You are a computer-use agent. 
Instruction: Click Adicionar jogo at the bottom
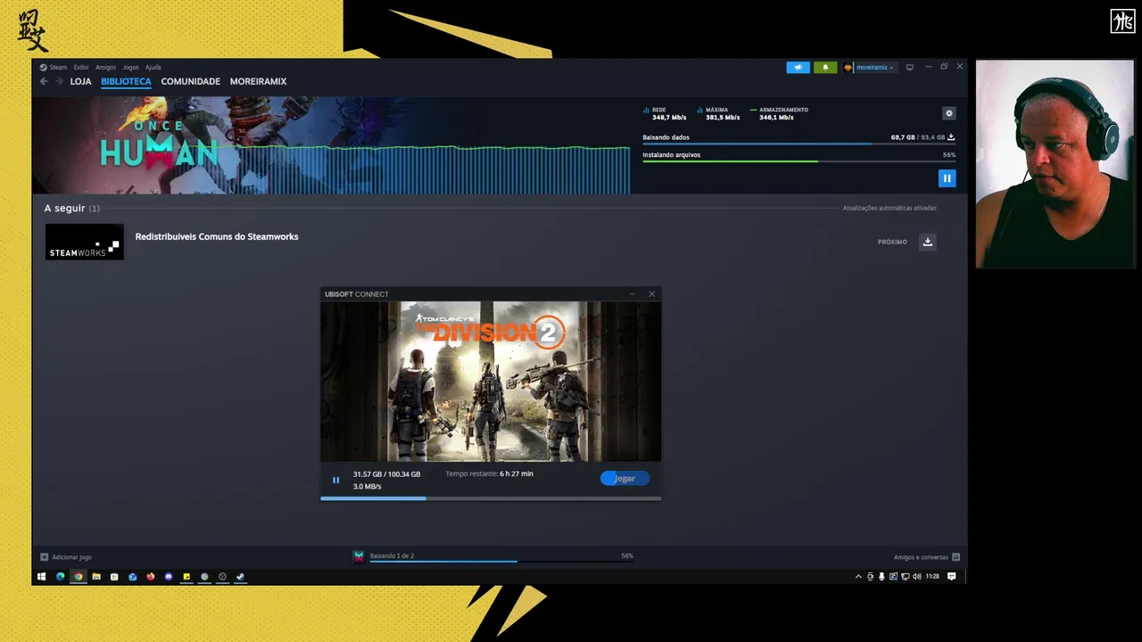(x=66, y=556)
